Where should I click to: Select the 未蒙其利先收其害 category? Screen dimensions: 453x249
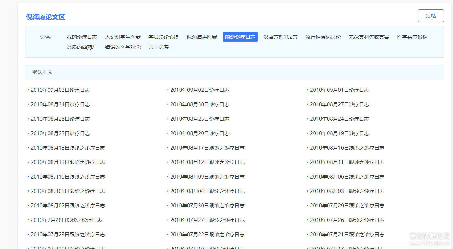click(368, 37)
